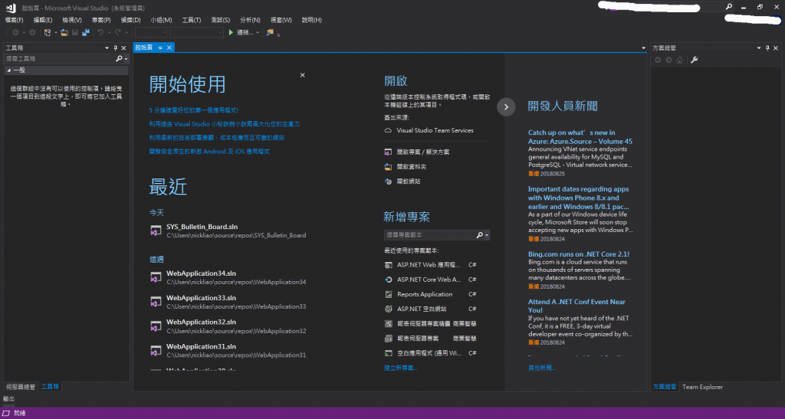Close the 工具箱 panel
Screen dimensions: 785x419
tap(123, 48)
